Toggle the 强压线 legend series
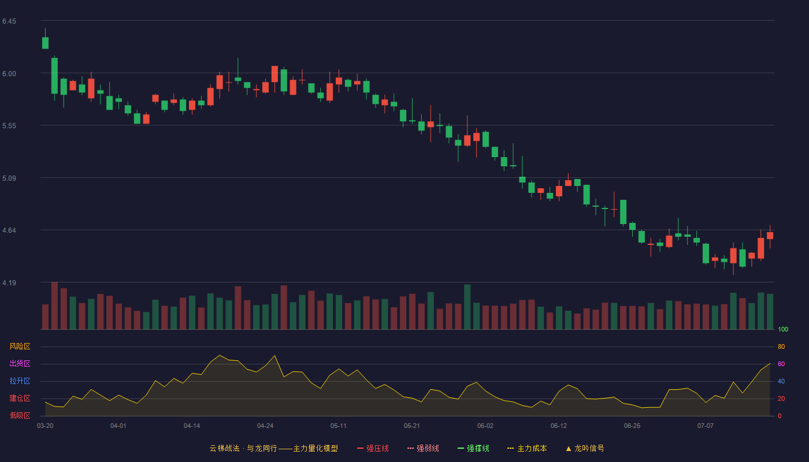 (373, 448)
